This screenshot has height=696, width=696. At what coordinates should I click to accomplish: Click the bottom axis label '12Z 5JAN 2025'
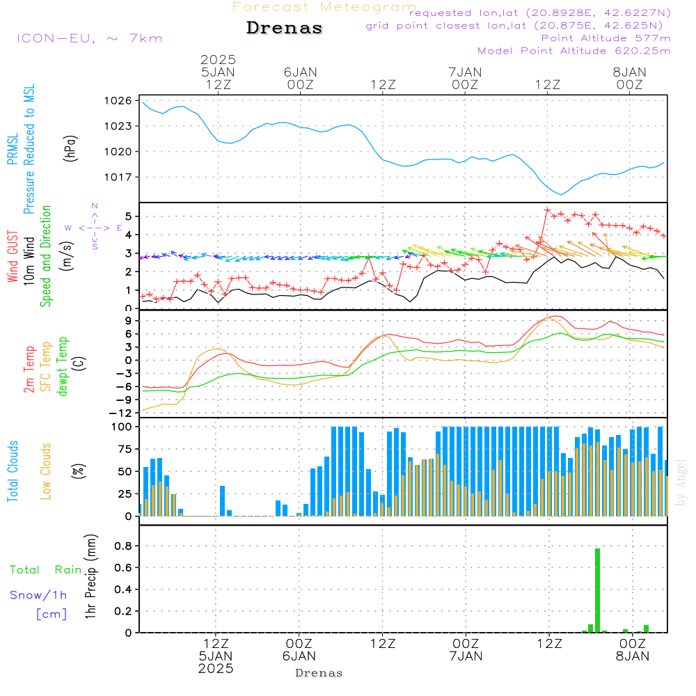216,656
